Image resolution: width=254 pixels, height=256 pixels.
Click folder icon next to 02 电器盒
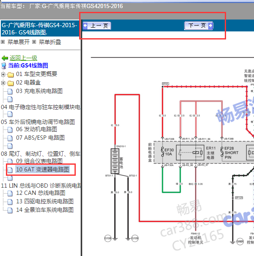pos(11,83)
